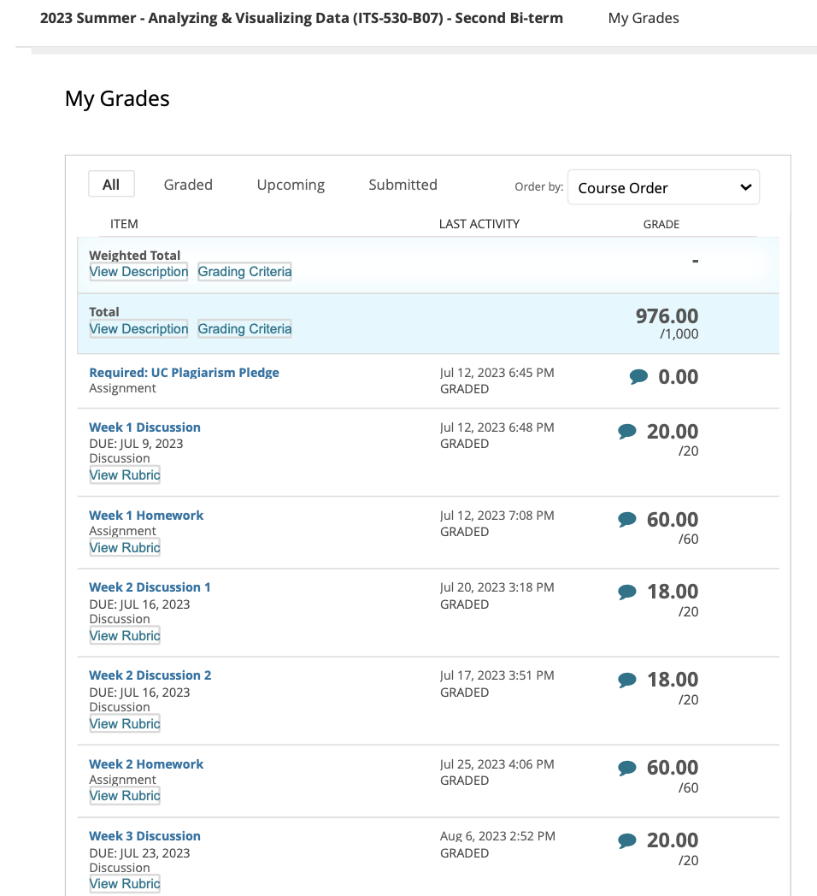Open comment icon for Week 2 Discussion 1
The image size is (817, 896).
627,592
